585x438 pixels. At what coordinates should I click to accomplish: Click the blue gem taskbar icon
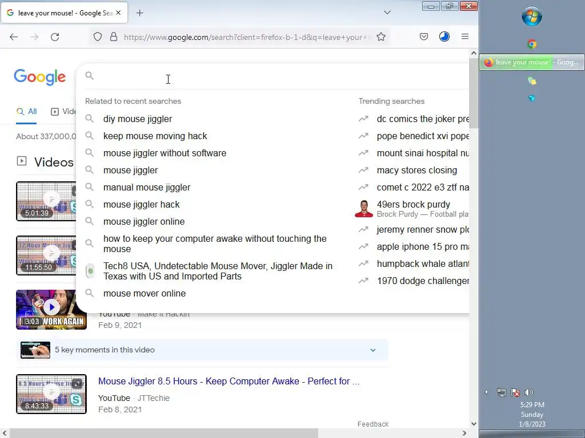(x=532, y=98)
